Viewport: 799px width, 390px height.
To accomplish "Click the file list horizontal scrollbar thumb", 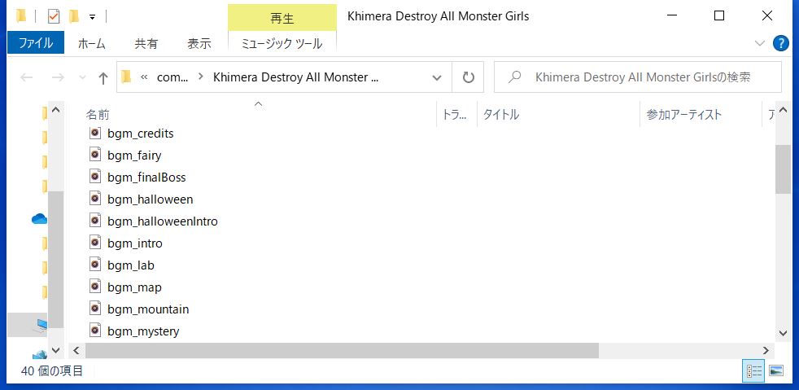I will 342,350.
